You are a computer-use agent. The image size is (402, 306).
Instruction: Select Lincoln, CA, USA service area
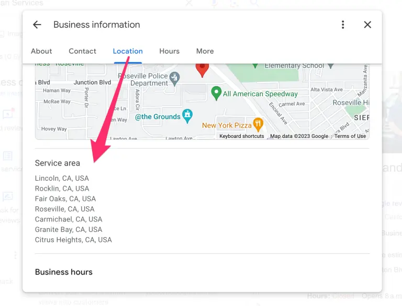[62, 178]
